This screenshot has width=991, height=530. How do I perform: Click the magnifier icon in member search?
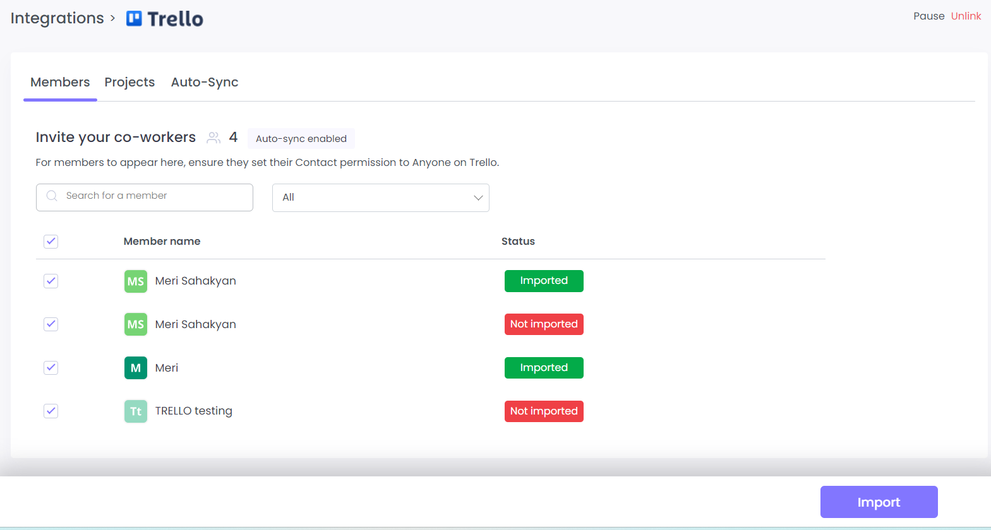tap(52, 196)
